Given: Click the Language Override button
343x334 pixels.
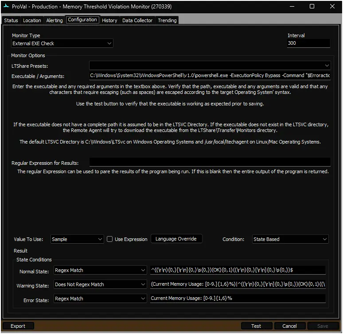Looking at the screenshot, I should click(176, 239).
